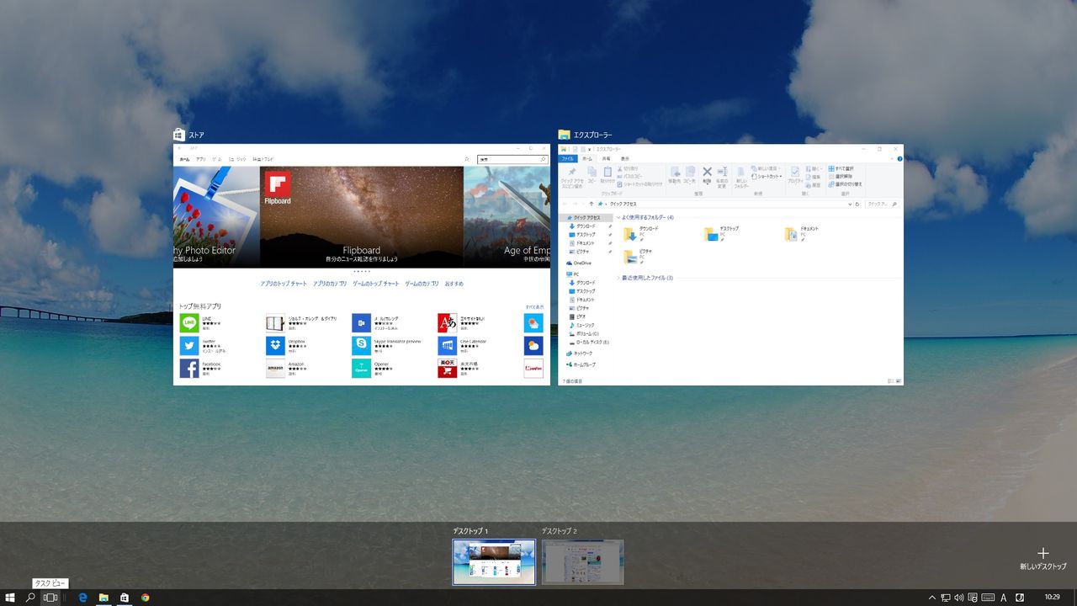Open the Windows Start menu
The width and height of the screenshot is (1077, 606).
tap(10, 598)
